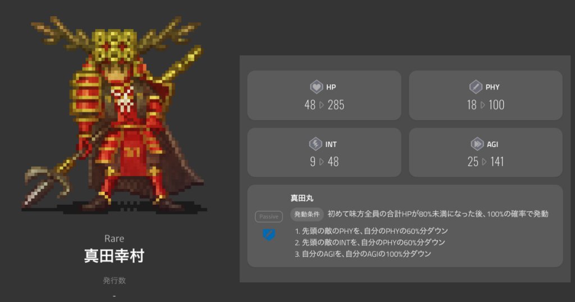Click the 発行数 label
The height and width of the screenshot is (302, 575).
(x=114, y=280)
